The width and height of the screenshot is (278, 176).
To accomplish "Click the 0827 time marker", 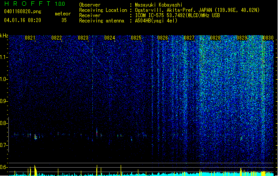I will pos(189,38).
